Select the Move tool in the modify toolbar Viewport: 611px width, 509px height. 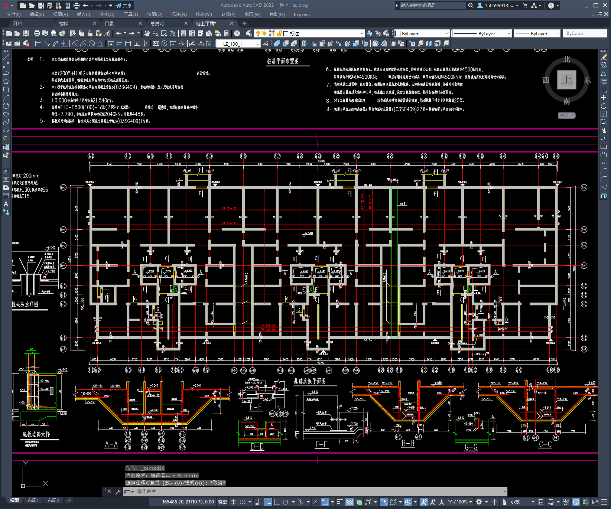pos(604,98)
